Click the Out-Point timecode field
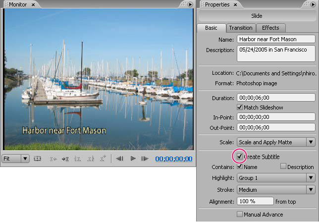Image resolution: width=319 pixels, height=222 pixels. point(276,127)
